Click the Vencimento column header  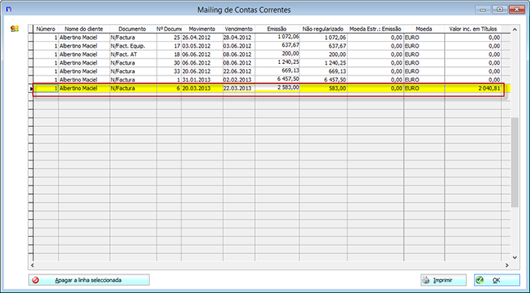click(238, 29)
